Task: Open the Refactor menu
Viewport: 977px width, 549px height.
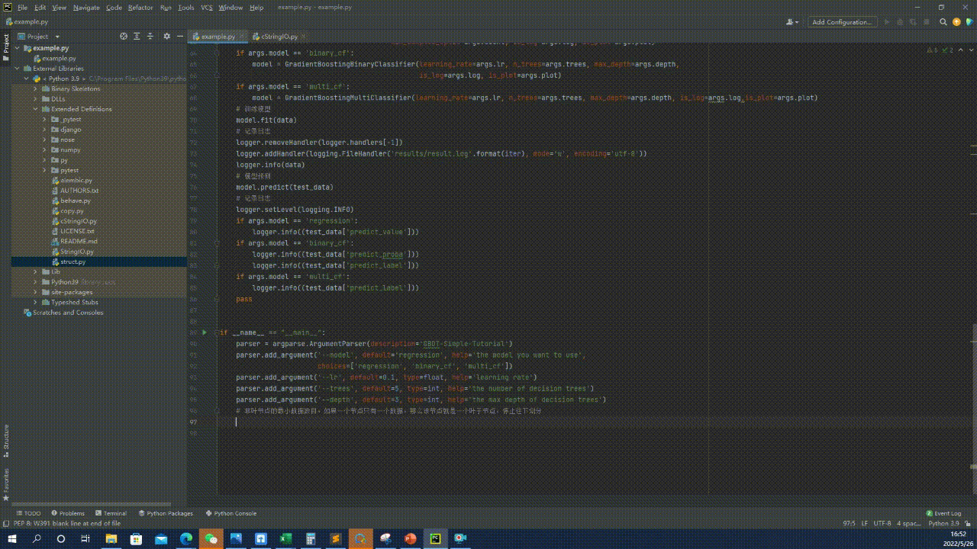Action: 140,8
